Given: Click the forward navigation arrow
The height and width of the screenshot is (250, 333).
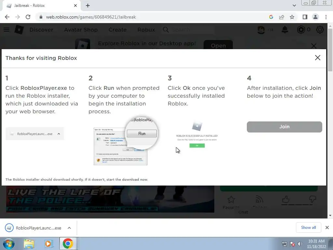Looking at the screenshot, I should (18, 17).
